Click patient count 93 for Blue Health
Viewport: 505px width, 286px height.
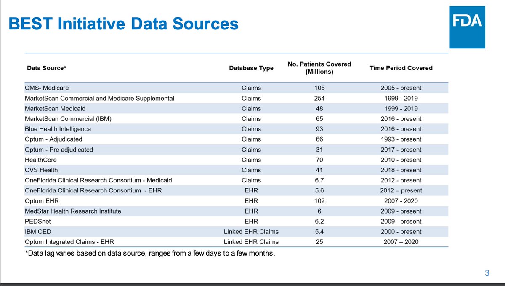[x=319, y=129]
